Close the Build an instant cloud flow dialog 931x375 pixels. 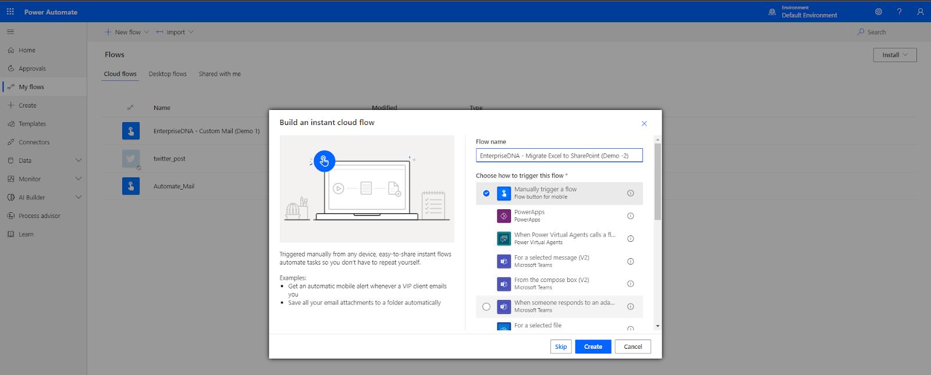coord(644,123)
